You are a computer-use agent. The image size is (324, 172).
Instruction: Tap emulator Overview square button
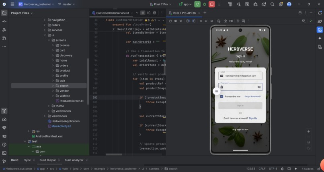211,21
